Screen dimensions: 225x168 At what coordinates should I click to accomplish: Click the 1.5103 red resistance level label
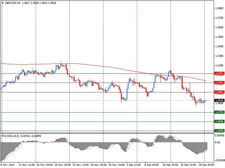[219, 82]
